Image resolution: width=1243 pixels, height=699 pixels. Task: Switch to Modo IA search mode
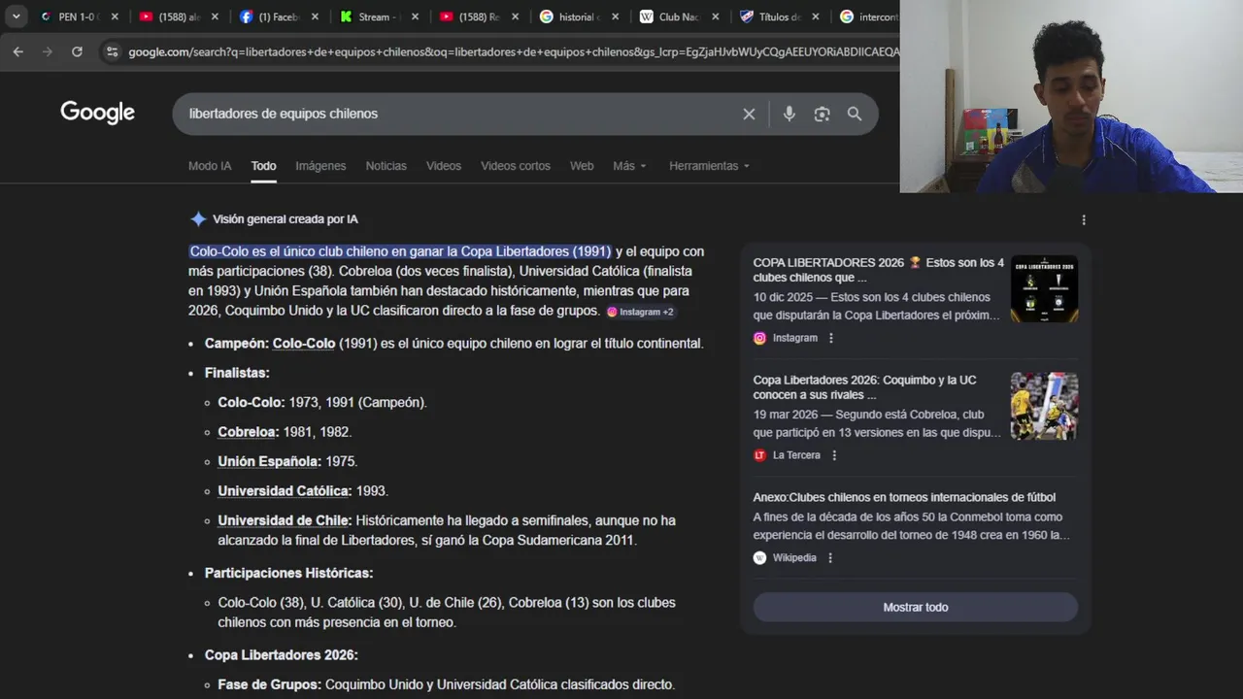click(210, 166)
